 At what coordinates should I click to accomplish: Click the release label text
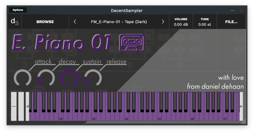117,61
